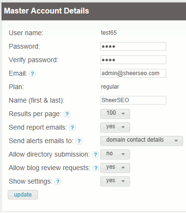Open the Show settings dropdown
This screenshot has height=213, width=186.
pos(115,181)
